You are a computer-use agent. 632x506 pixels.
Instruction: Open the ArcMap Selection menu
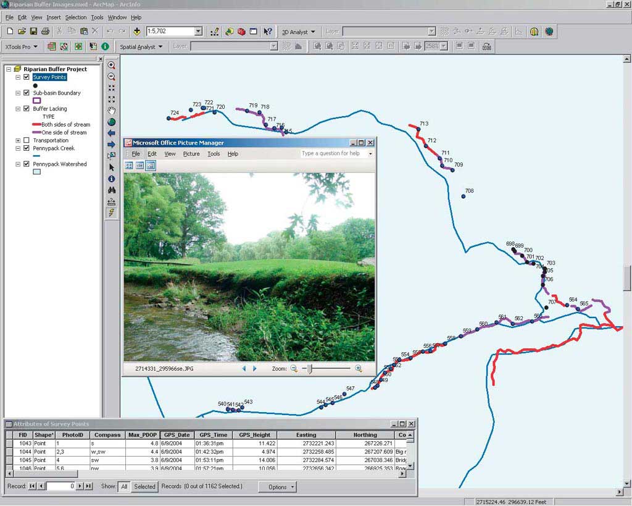tap(76, 17)
